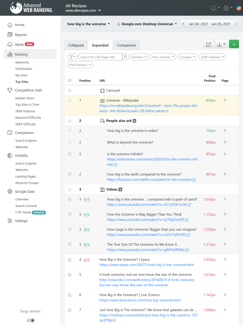Toggle the select-all header checkbox
The width and height of the screenshot is (243, 325).
(70, 80)
